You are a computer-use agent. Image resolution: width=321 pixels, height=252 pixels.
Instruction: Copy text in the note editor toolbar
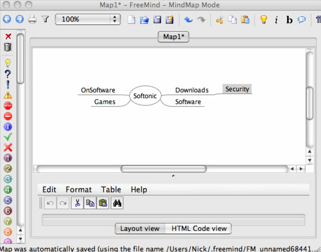click(90, 203)
